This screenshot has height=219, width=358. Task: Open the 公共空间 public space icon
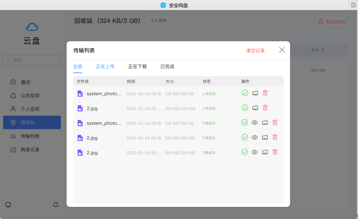click(x=13, y=95)
